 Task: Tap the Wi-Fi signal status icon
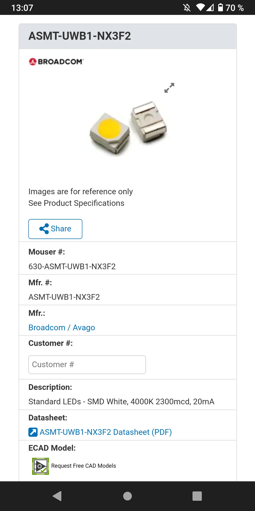(200, 7)
